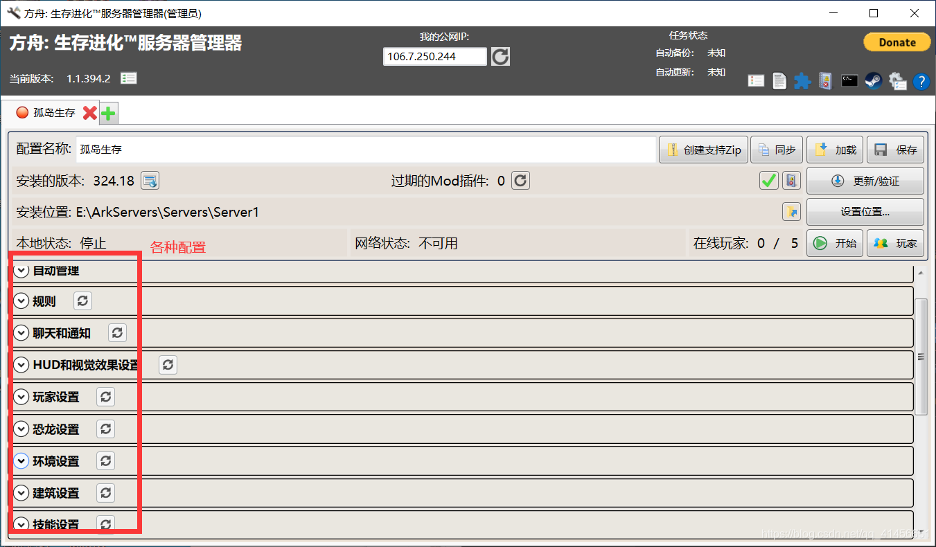The height and width of the screenshot is (547, 936).
Task: Expand the 恐龙设置 section
Action: coord(21,429)
